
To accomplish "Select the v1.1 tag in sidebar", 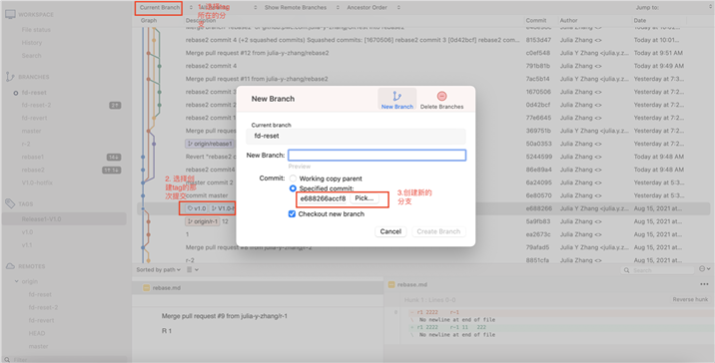I will [x=27, y=245].
